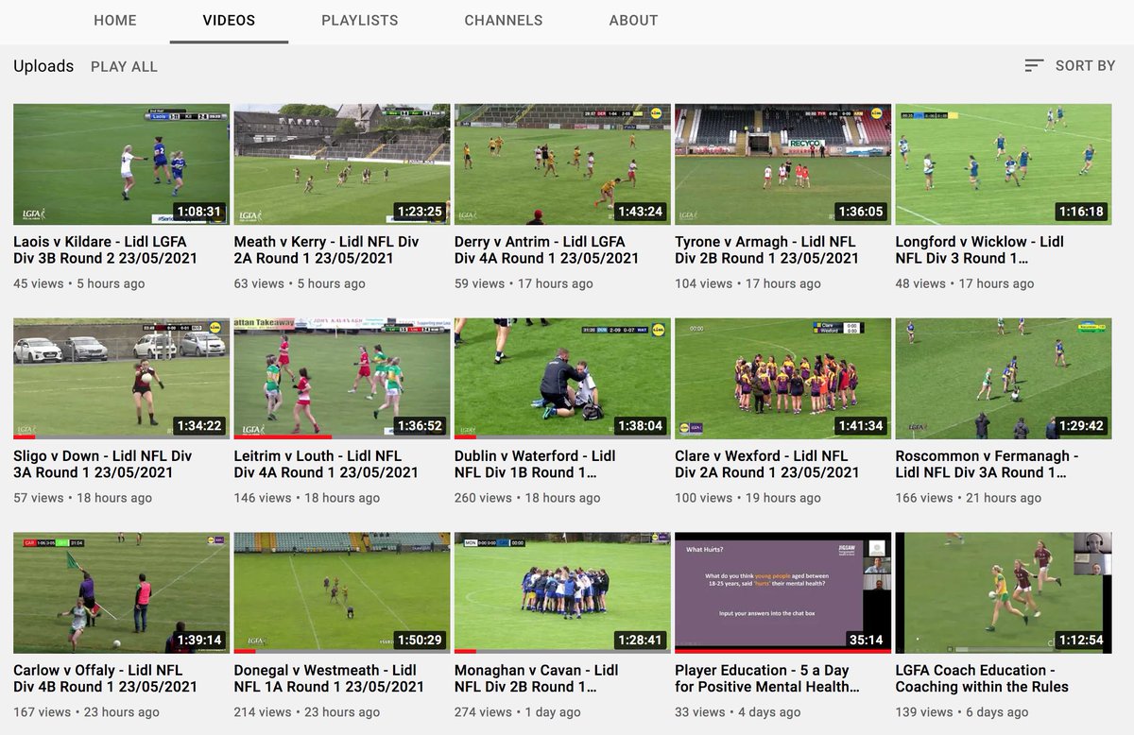Open Player Education video thumbnail
Viewport: 1134px width, 735px height.
pyautogui.click(x=782, y=593)
